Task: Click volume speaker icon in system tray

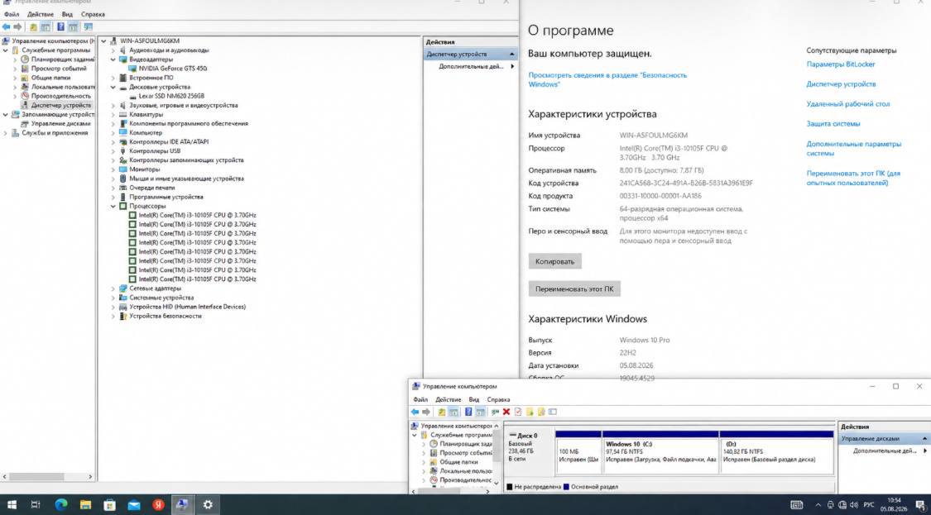Action: [854, 505]
